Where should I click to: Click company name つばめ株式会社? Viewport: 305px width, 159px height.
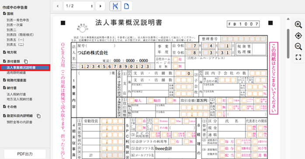(x=93, y=53)
